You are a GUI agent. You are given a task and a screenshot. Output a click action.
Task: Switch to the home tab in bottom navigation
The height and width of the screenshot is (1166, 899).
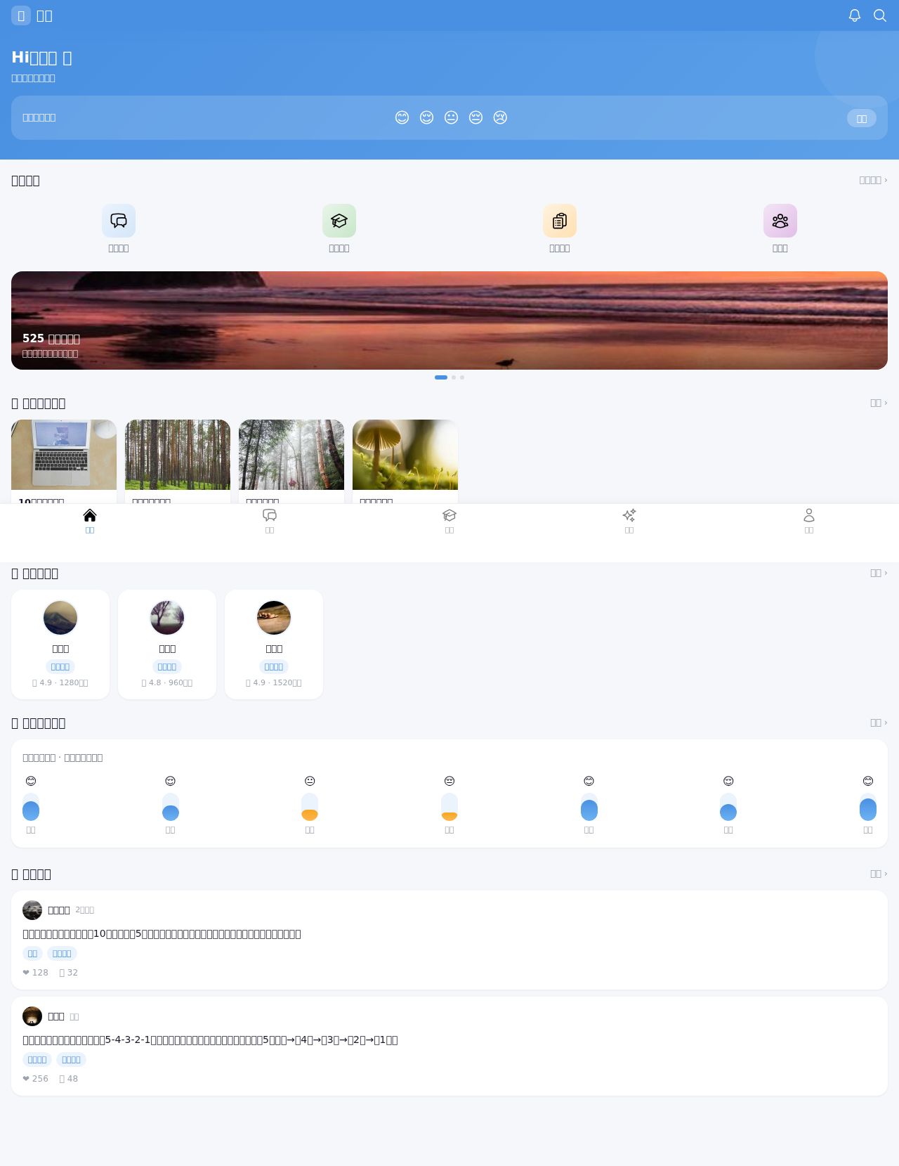(90, 521)
